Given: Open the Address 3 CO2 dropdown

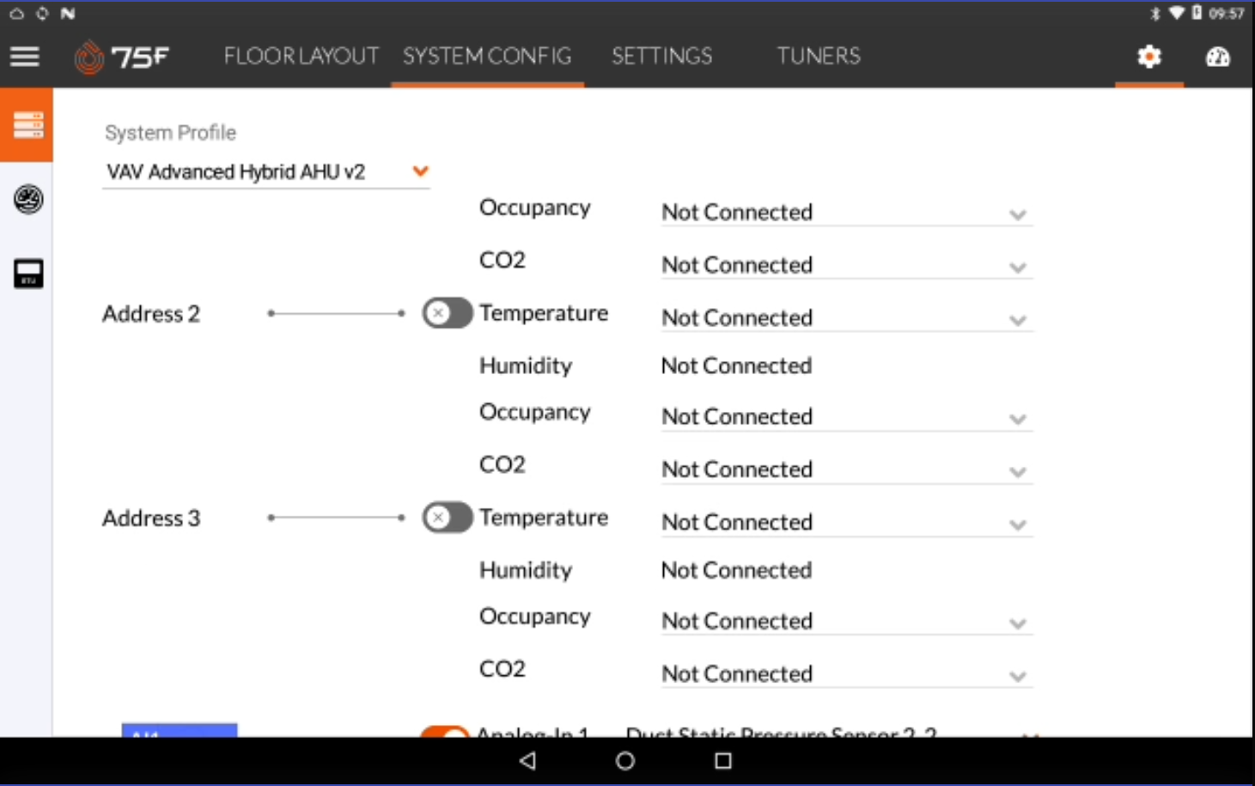Looking at the screenshot, I should pos(846,674).
